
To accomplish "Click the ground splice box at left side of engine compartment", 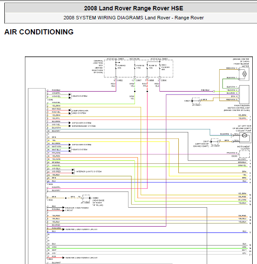I will coord(215,142).
